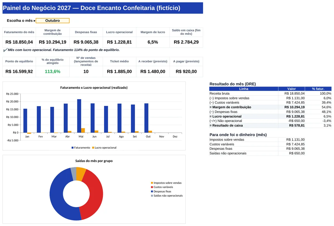Select the Faturamento legend swatch in bar chart

tap(73, 148)
